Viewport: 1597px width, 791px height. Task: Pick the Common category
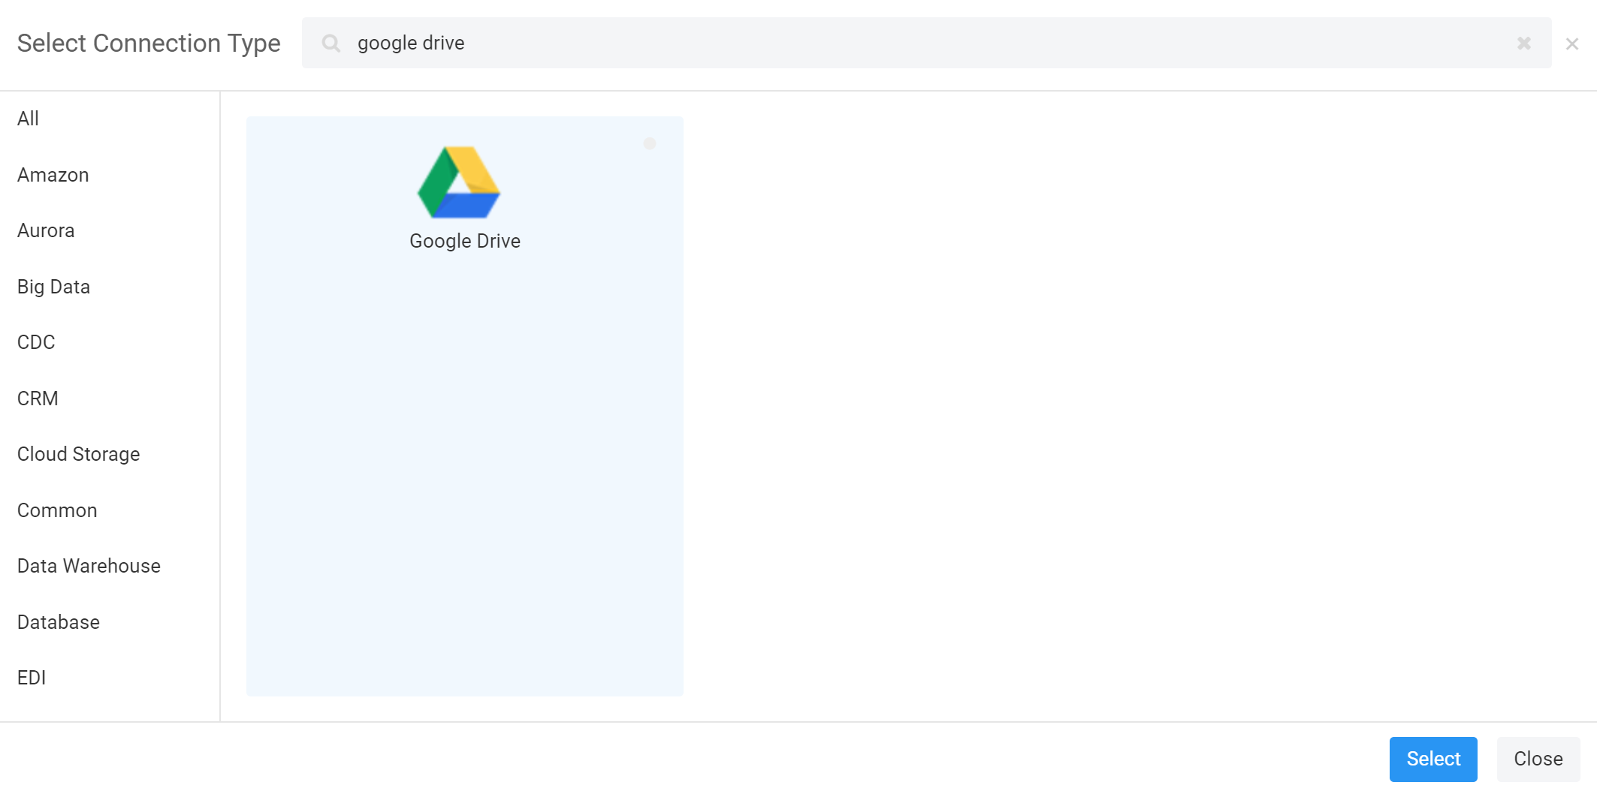(x=57, y=510)
